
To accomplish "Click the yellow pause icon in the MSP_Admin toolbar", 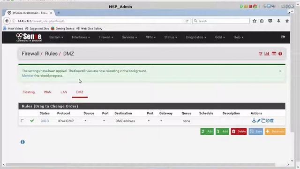I will [x=246, y=6].
